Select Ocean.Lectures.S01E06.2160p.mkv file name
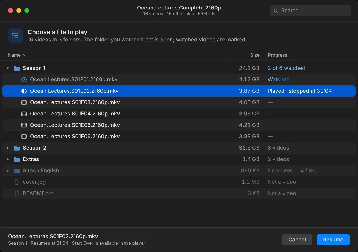The image size is (358, 252). click(x=75, y=137)
